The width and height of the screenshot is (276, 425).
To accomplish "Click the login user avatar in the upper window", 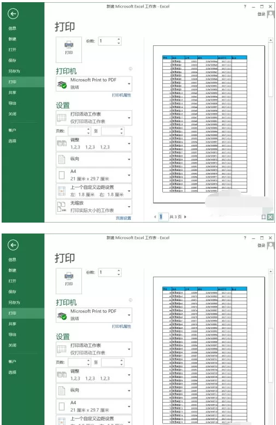I will click(271, 14).
